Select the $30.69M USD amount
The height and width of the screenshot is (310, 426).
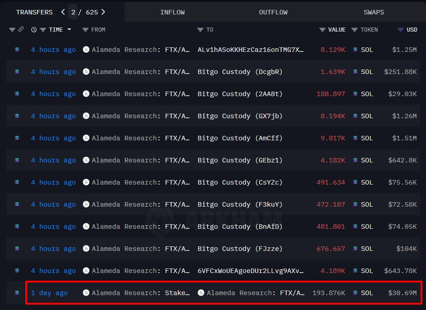[402, 293]
